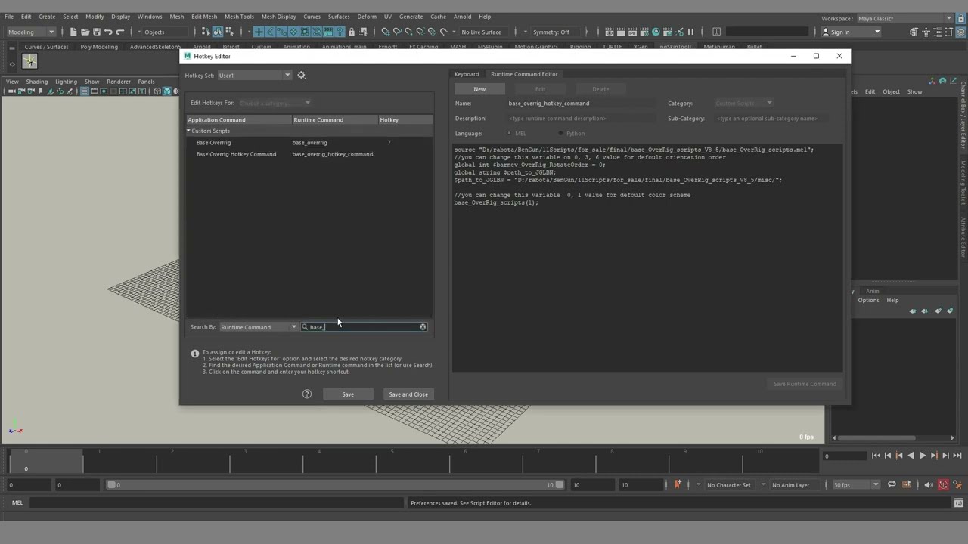Open the Script Editor icon at bottom right
968x544 pixels.
tap(959, 503)
